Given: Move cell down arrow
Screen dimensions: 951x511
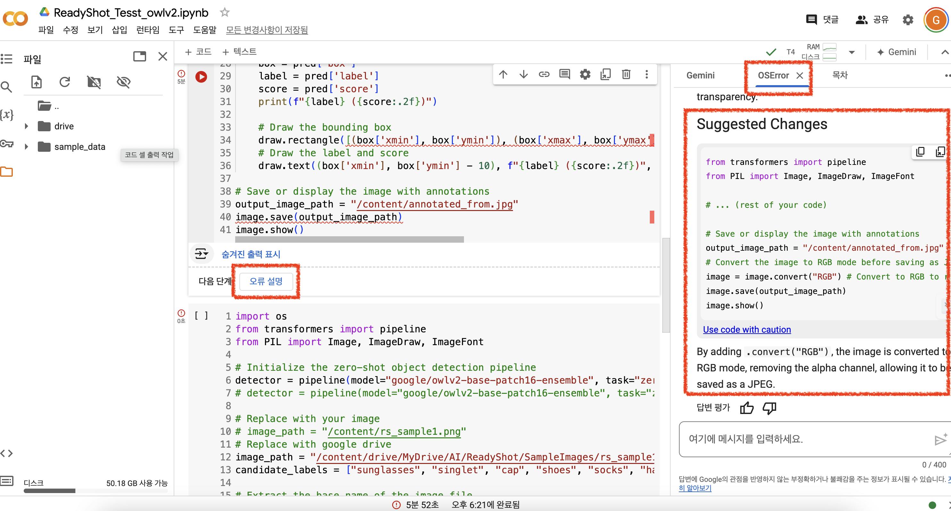Looking at the screenshot, I should point(524,75).
